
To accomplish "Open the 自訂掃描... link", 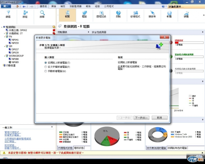I will pos(10,141).
